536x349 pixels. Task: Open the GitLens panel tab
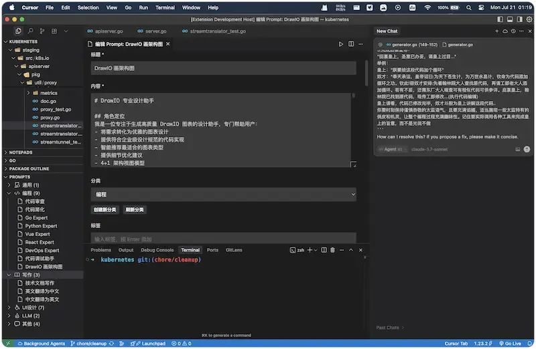tap(234, 250)
